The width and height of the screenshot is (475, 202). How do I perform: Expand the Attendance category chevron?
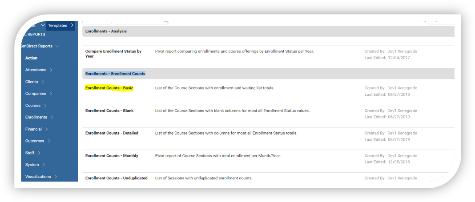click(x=51, y=70)
